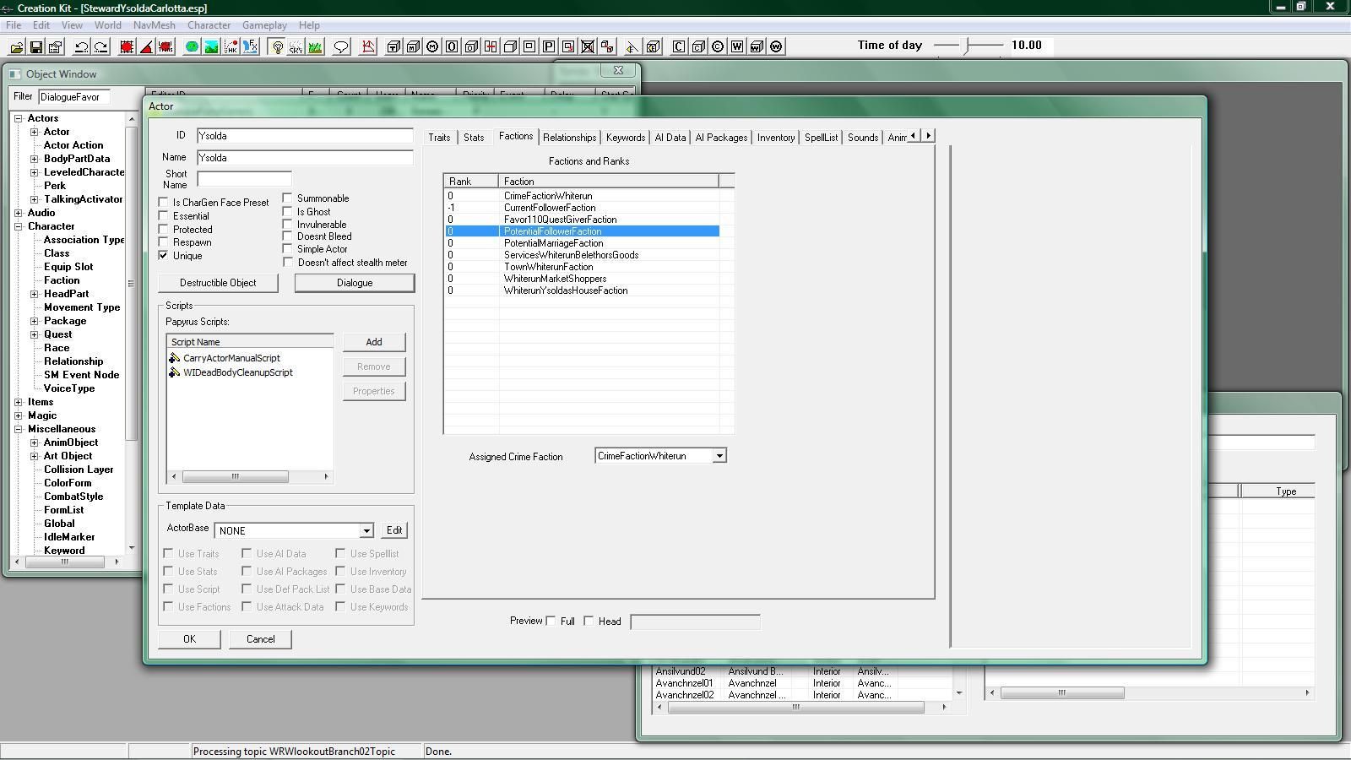The image size is (1351, 760).
Task: Expand the Quest tree node
Action: [x=35, y=334]
